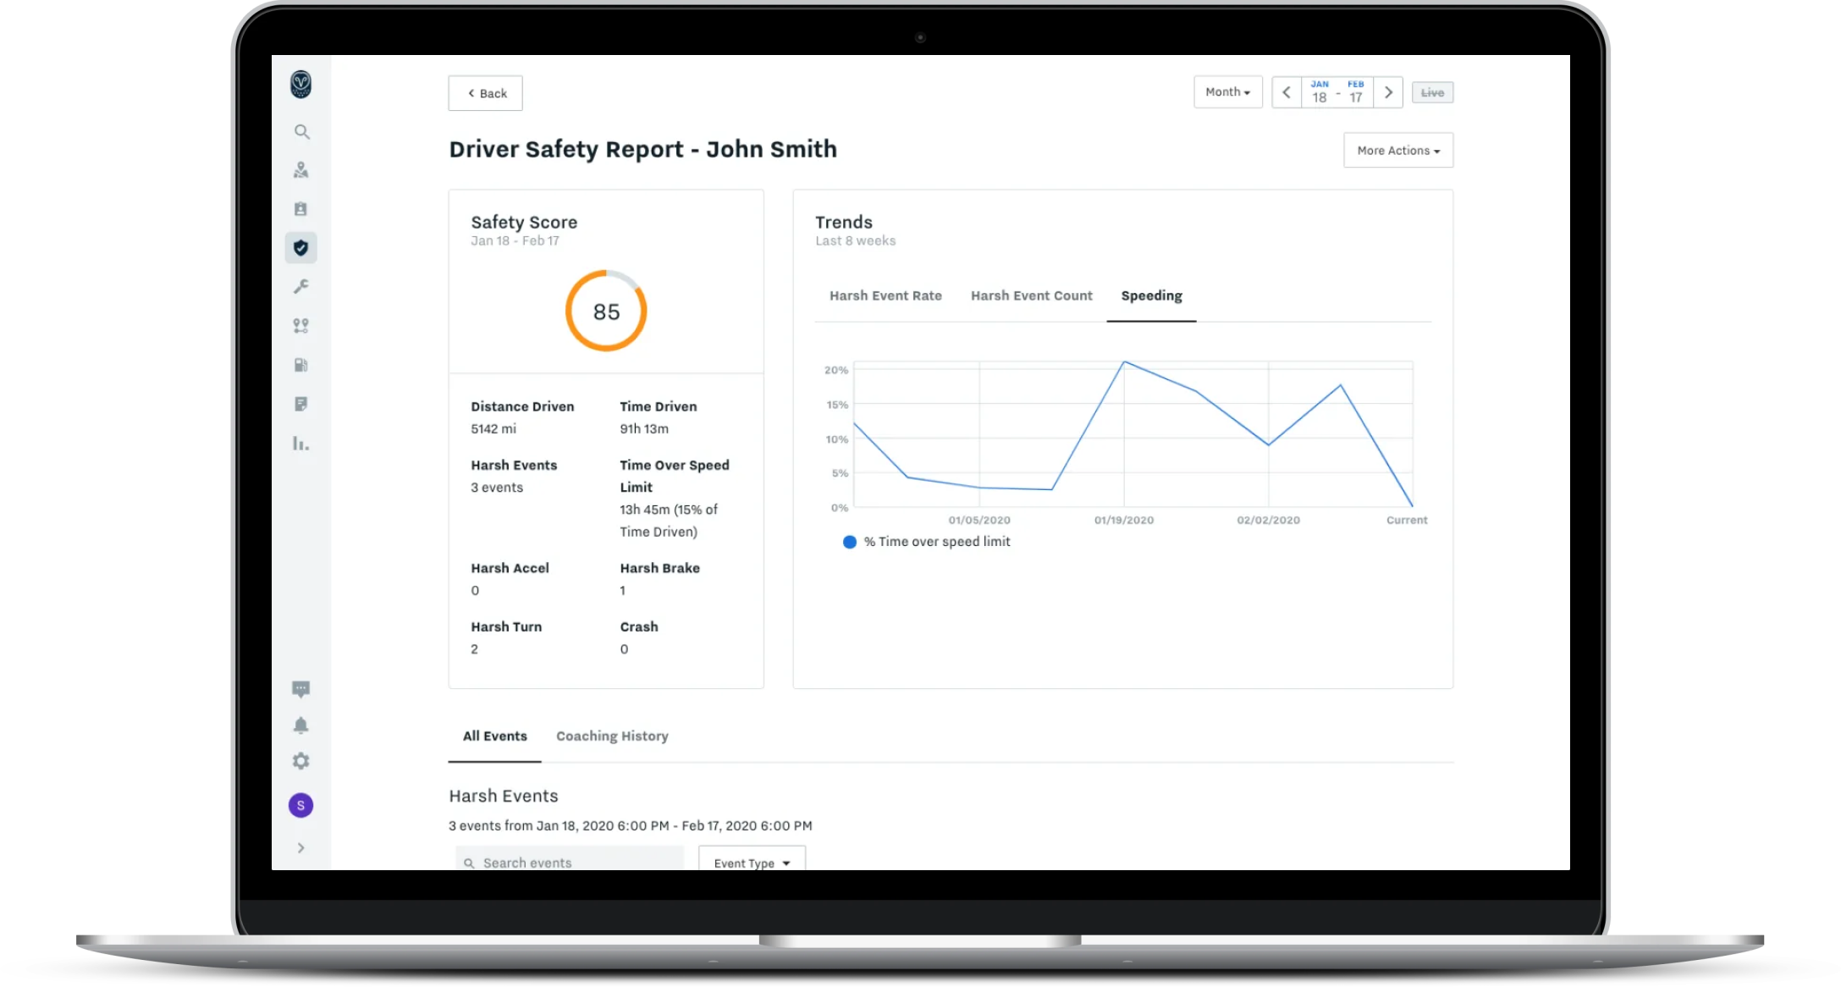This screenshot has height=987, width=1841.
Task: Select the maintenance wrench icon
Action: coord(302,285)
